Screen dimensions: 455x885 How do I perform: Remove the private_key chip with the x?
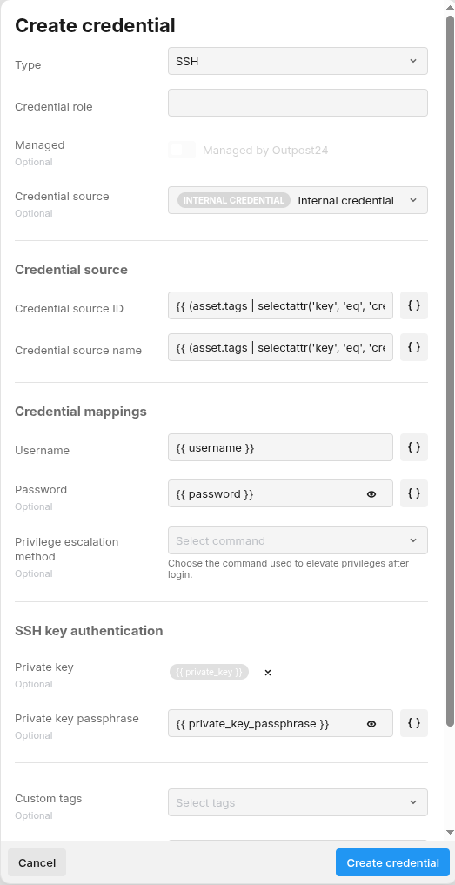coord(268,672)
